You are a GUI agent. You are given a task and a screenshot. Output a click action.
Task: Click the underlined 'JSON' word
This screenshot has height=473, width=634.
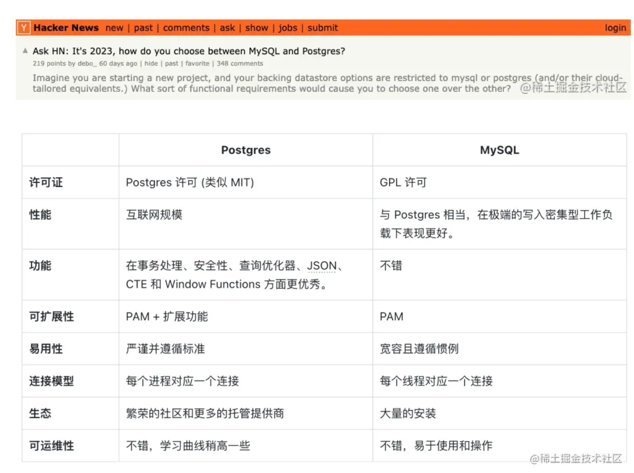tap(322, 266)
